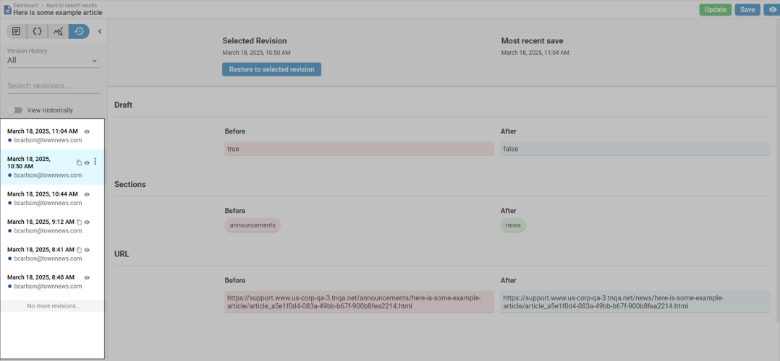Click the 'No more revisions...' label

tap(54, 306)
